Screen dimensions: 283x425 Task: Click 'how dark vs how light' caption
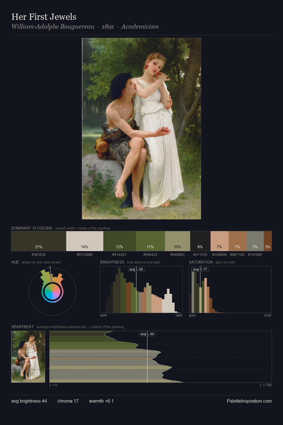(144, 262)
